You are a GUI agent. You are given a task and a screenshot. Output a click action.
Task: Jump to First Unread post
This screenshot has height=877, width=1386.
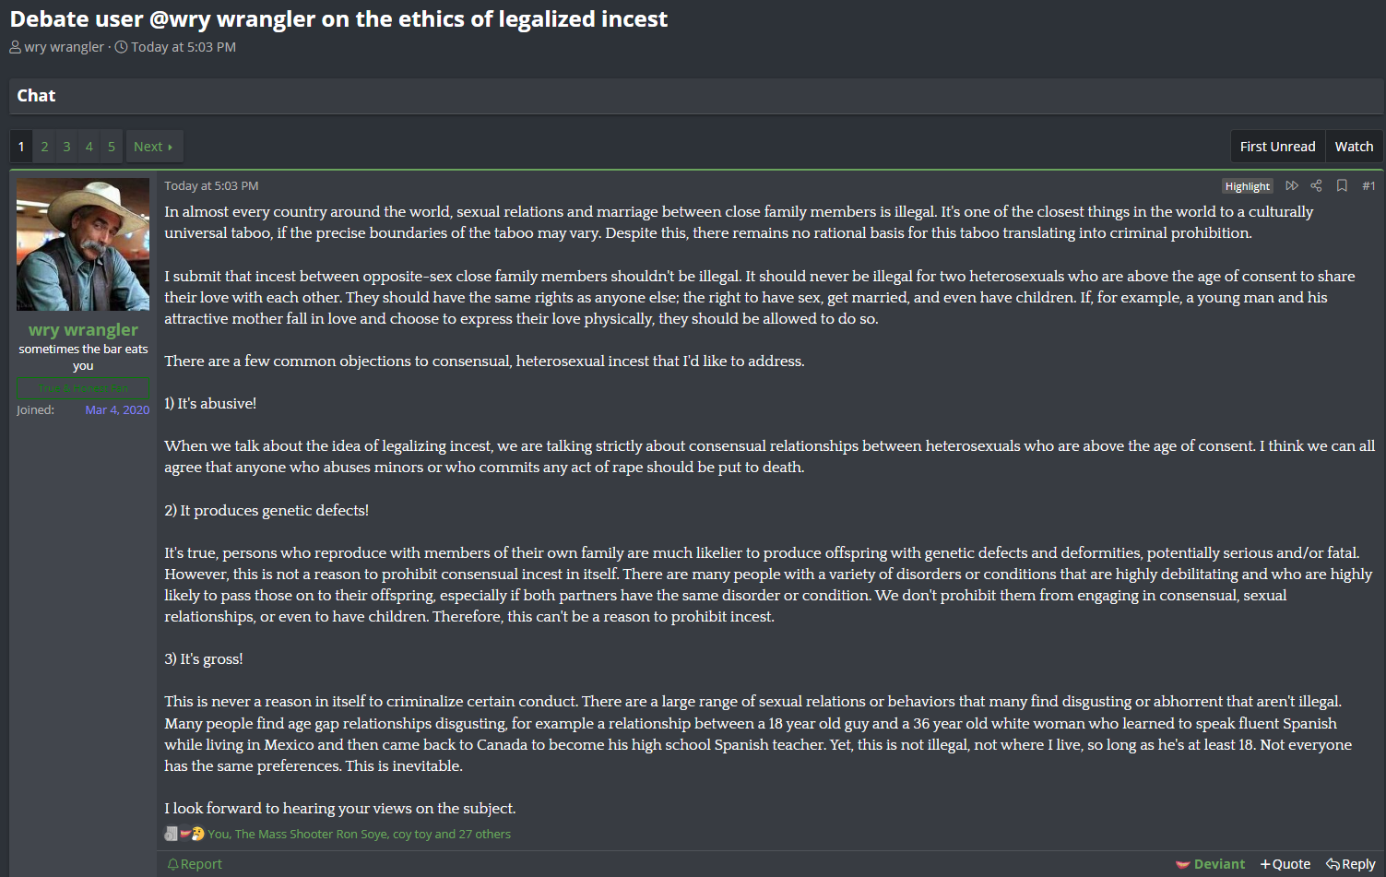click(x=1277, y=147)
